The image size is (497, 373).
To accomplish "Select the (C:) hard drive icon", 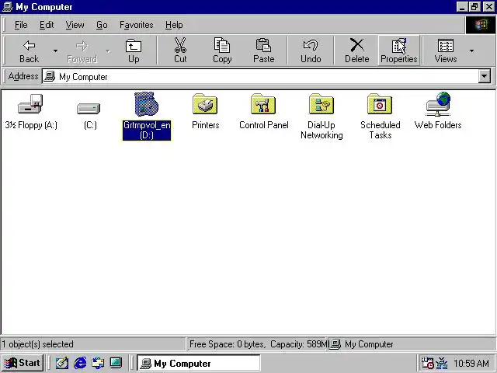I will tap(90, 115).
